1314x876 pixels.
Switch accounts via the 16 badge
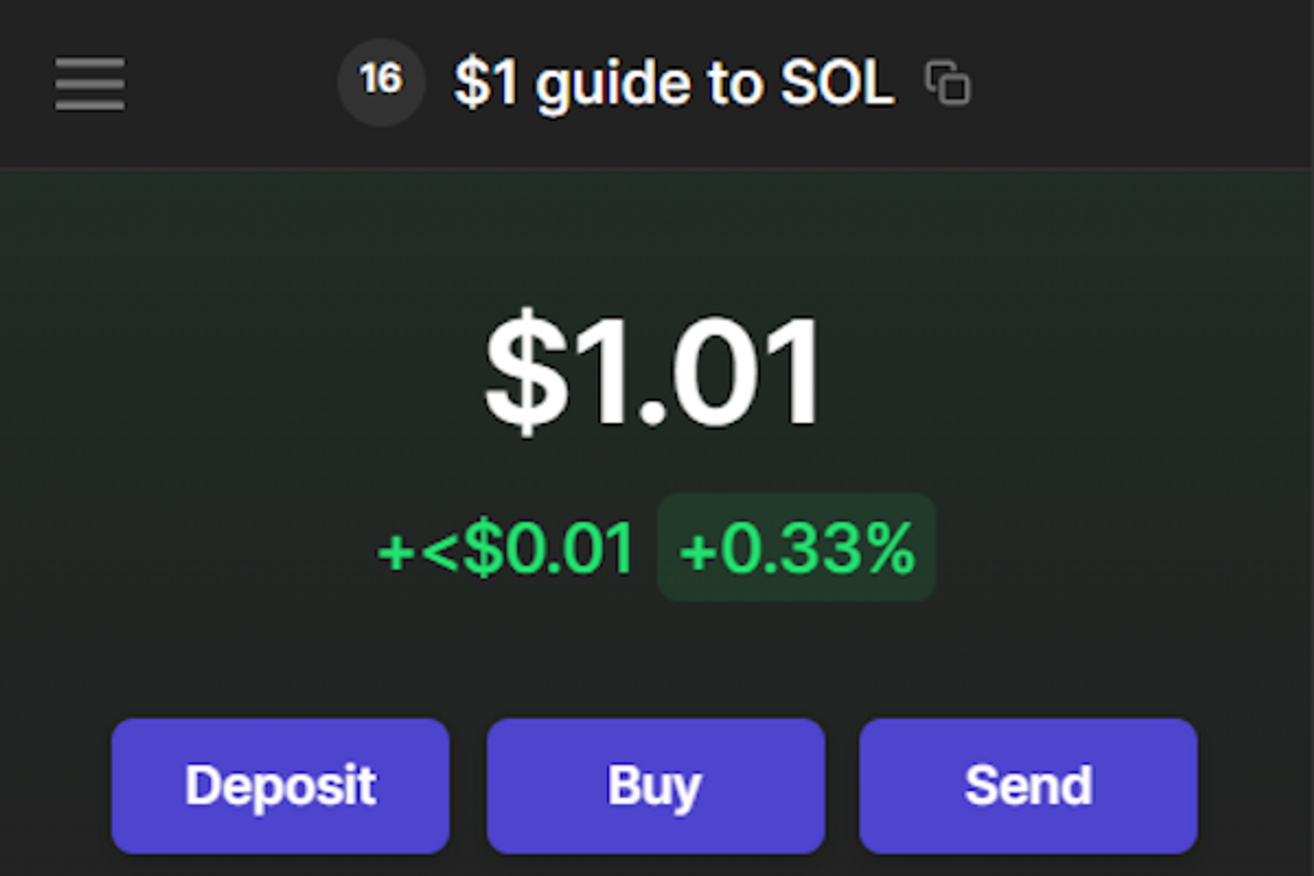click(381, 82)
